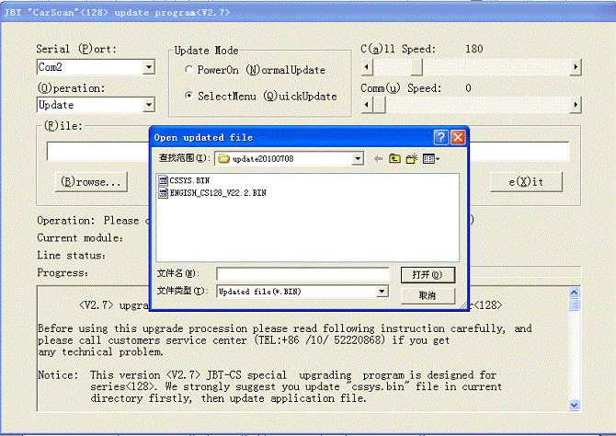Expand the update20100708 folder location dropdown
616x436 pixels.
click(x=358, y=159)
